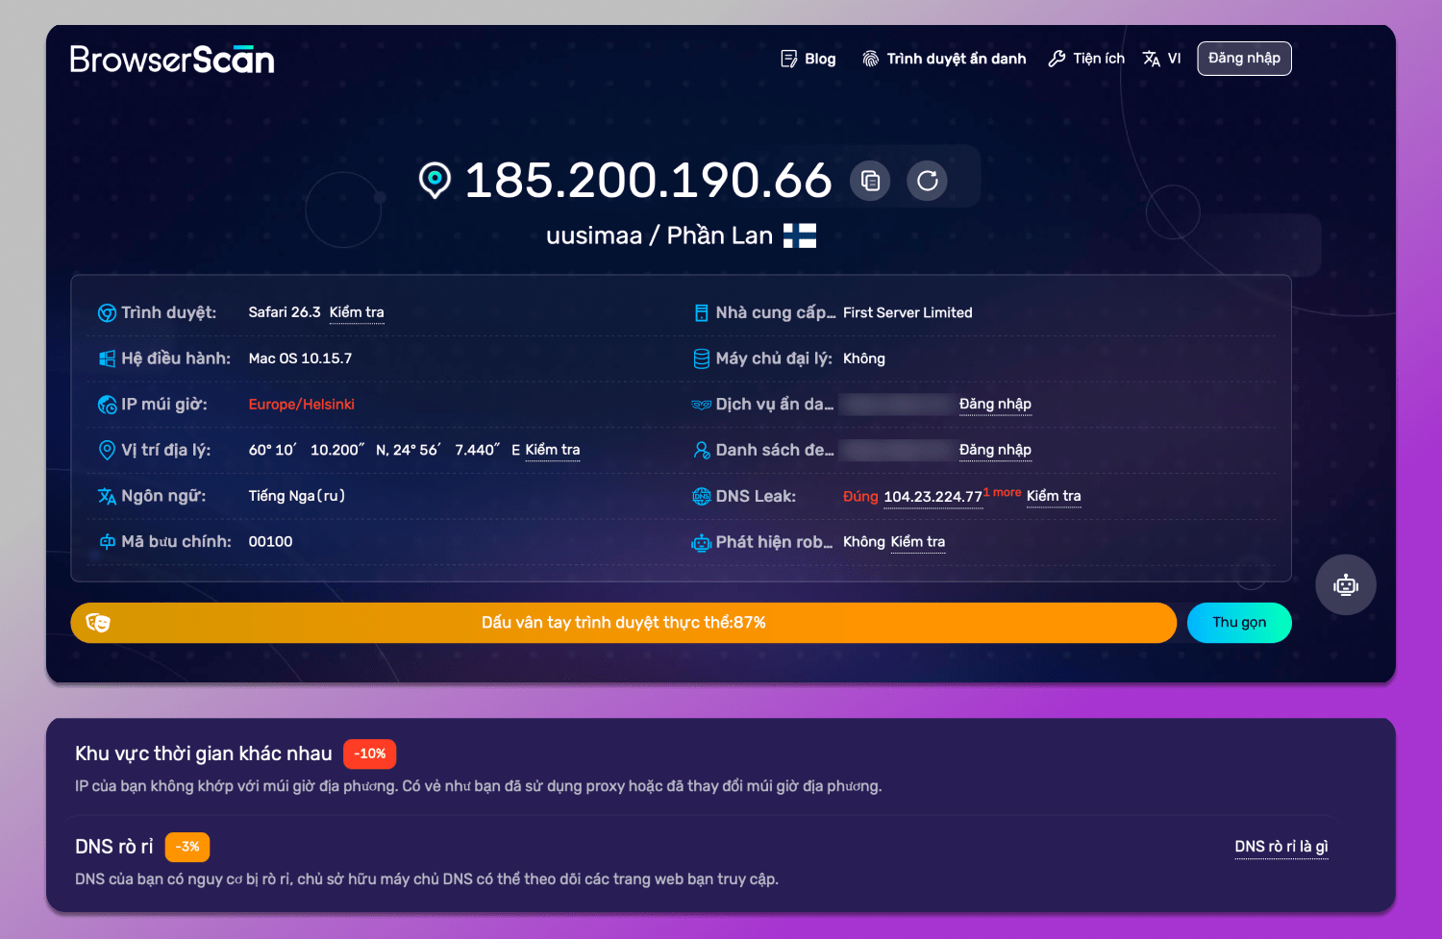Click the location pin above the IP address
Image resolution: width=1442 pixels, height=939 pixels.
coord(435,180)
